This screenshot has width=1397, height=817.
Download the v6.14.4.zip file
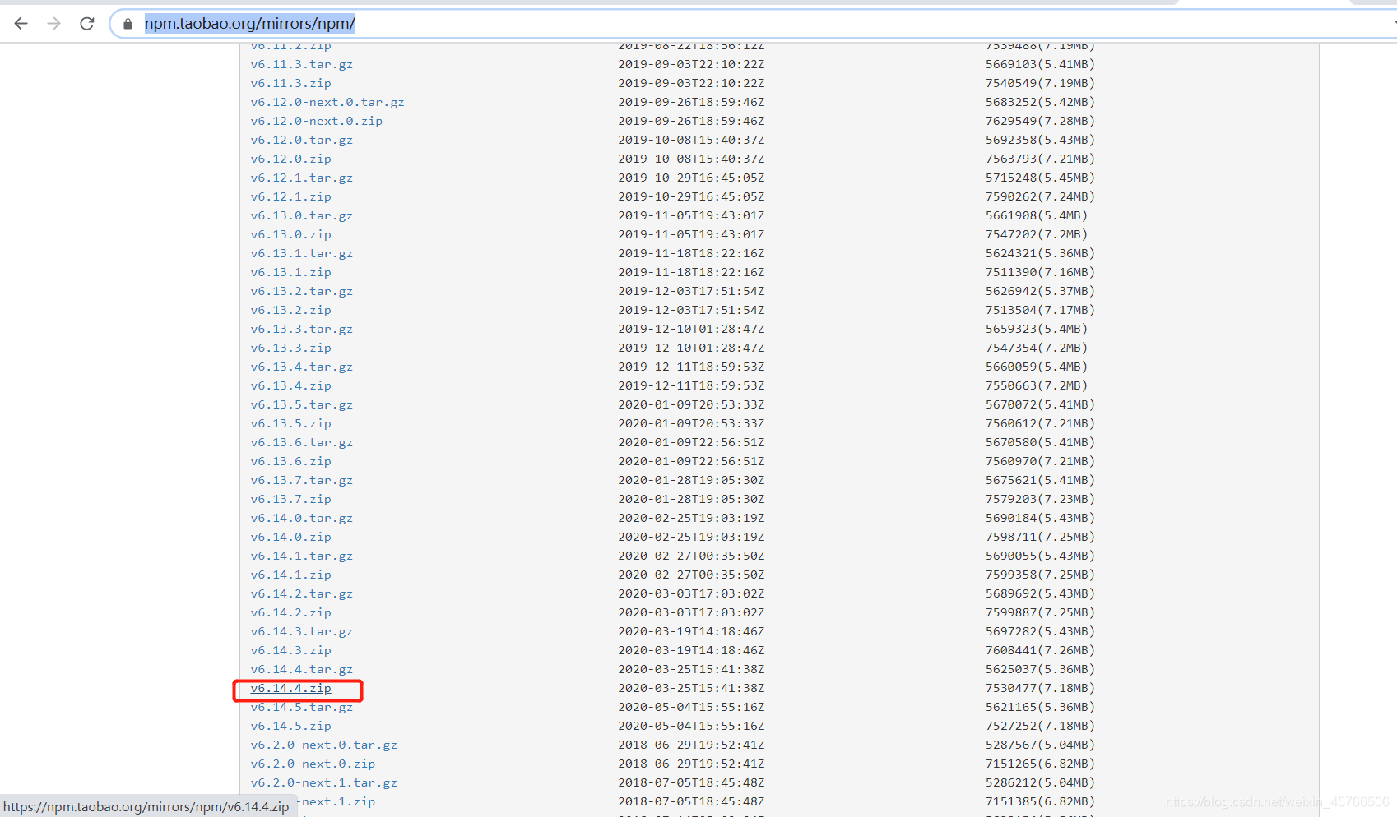pyautogui.click(x=291, y=688)
